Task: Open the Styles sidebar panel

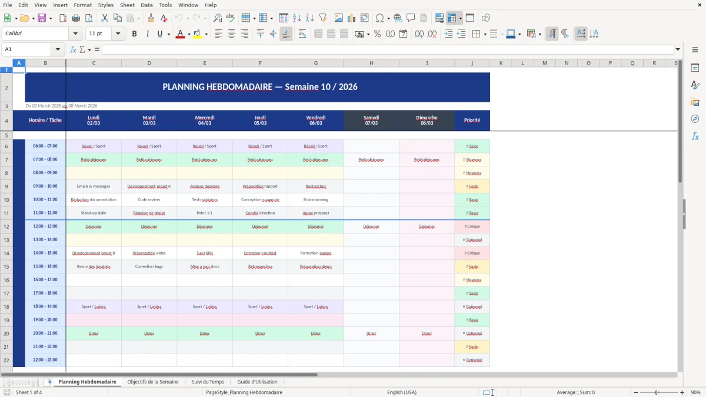Action: [695, 85]
